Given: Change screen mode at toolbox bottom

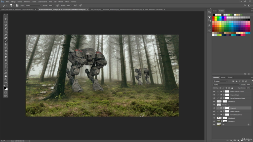Looking at the screenshot, I should click(x=6, y=96).
